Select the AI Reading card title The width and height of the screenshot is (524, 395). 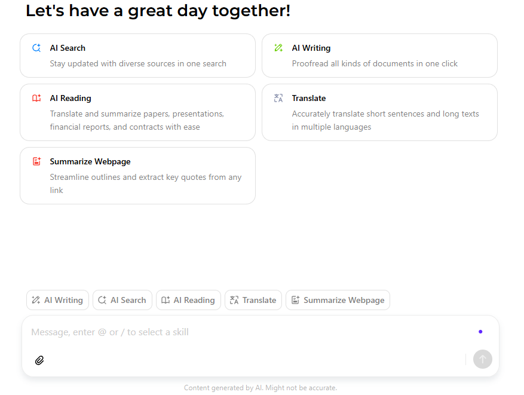click(x=71, y=98)
